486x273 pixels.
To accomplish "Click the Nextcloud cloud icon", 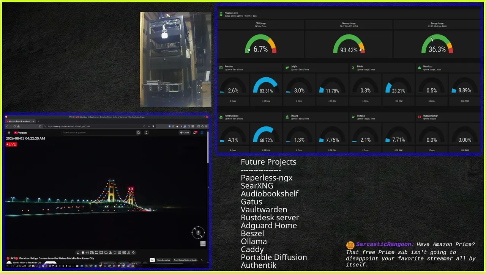I will 420,68.
